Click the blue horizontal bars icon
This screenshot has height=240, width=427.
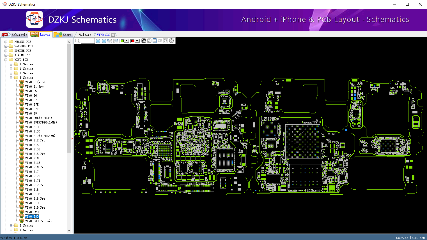tap(155, 41)
